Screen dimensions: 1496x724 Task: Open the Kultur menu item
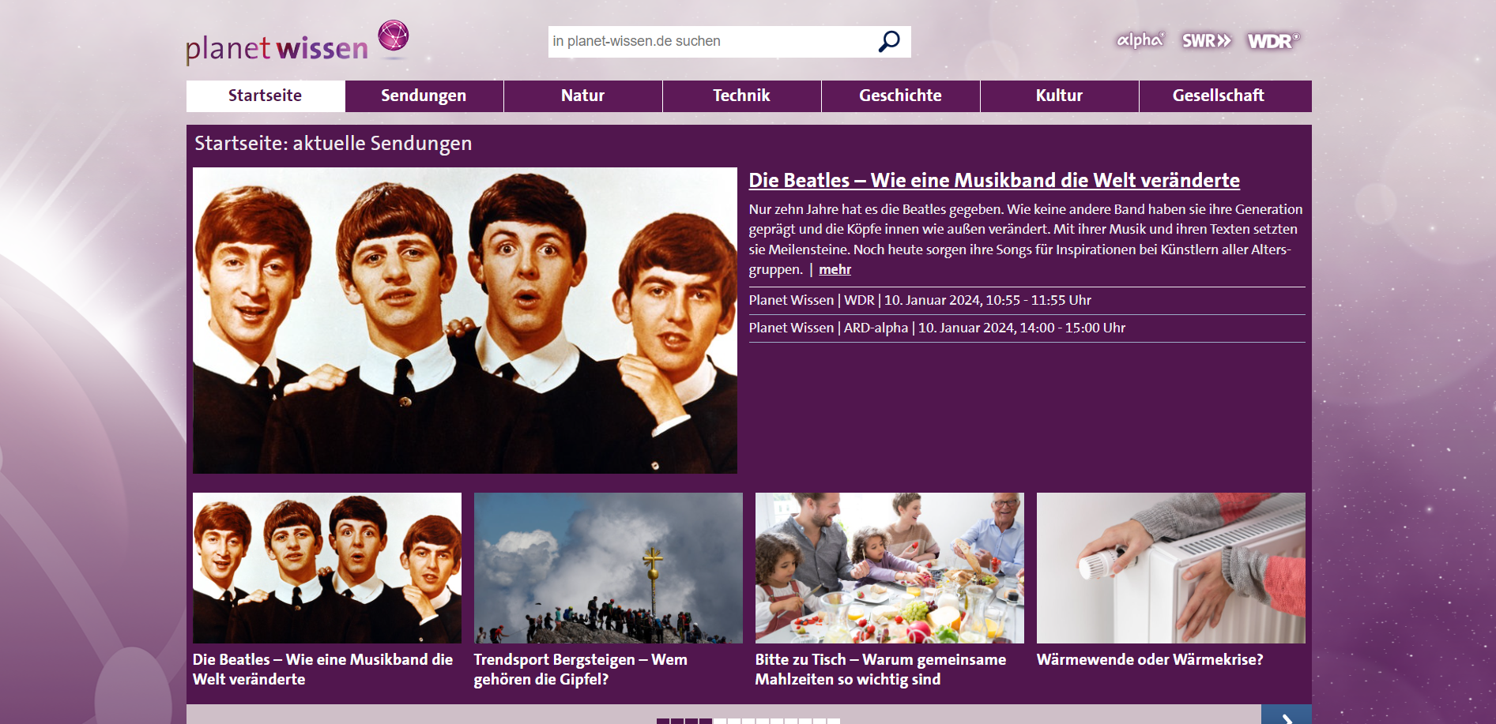(1060, 96)
